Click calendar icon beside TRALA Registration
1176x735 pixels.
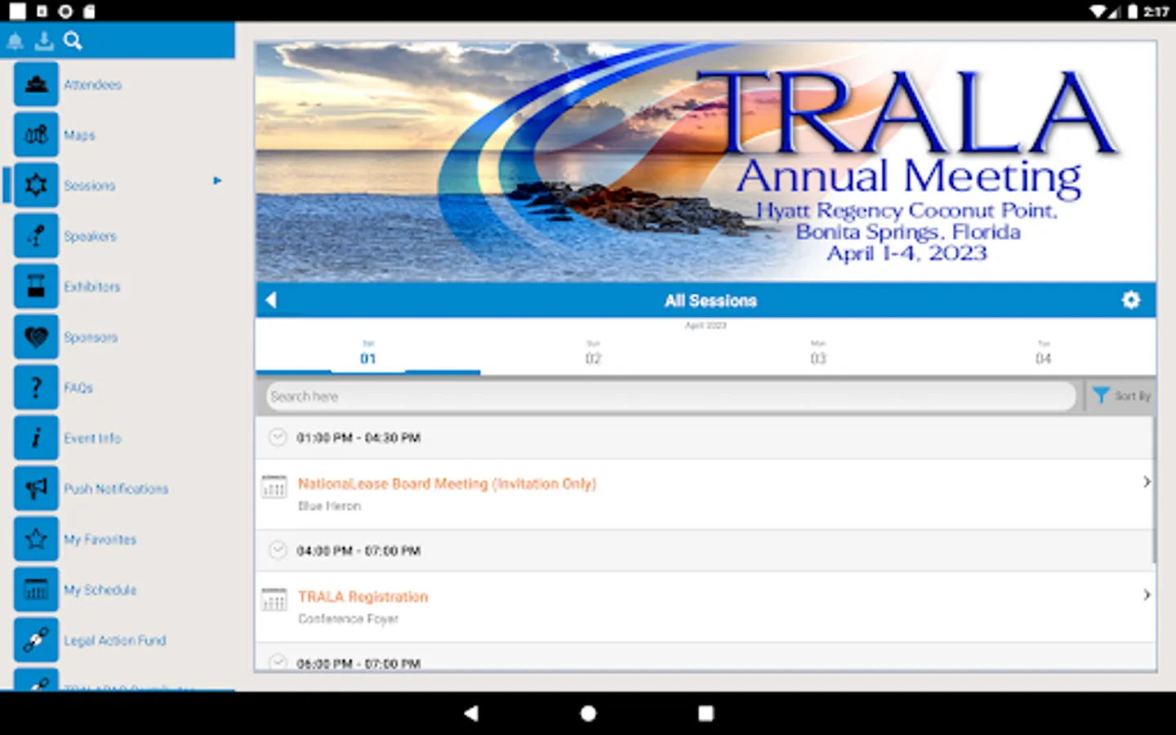pos(274,599)
